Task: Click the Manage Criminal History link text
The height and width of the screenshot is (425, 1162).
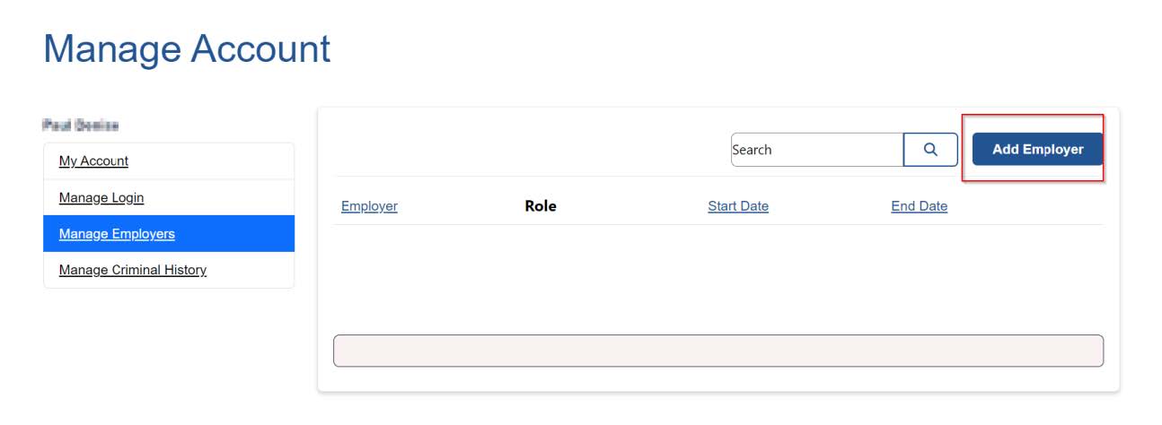Action: (133, 270)
